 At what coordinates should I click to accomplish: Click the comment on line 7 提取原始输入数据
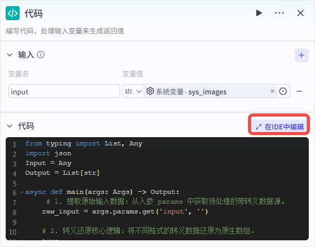[x=165, y=202]
